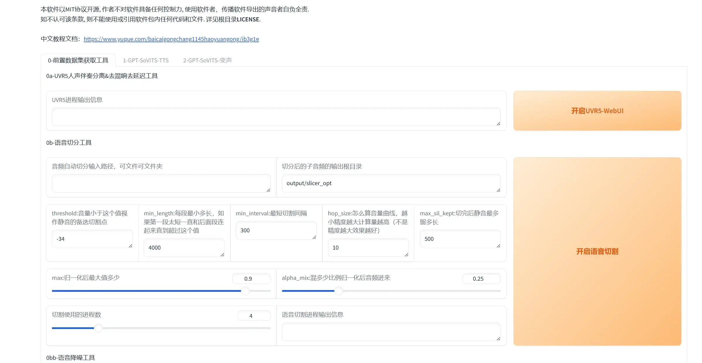Click the resize handle of UVR5进程输出信息 textbox
Screen dimensions: 702x363
pyautogui.click(x=498, y=124)
